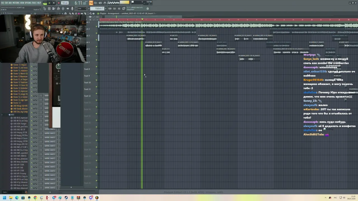Open the Mixer view icon
This screenshot has width=358, height=201.
click(x=63, y=9)
